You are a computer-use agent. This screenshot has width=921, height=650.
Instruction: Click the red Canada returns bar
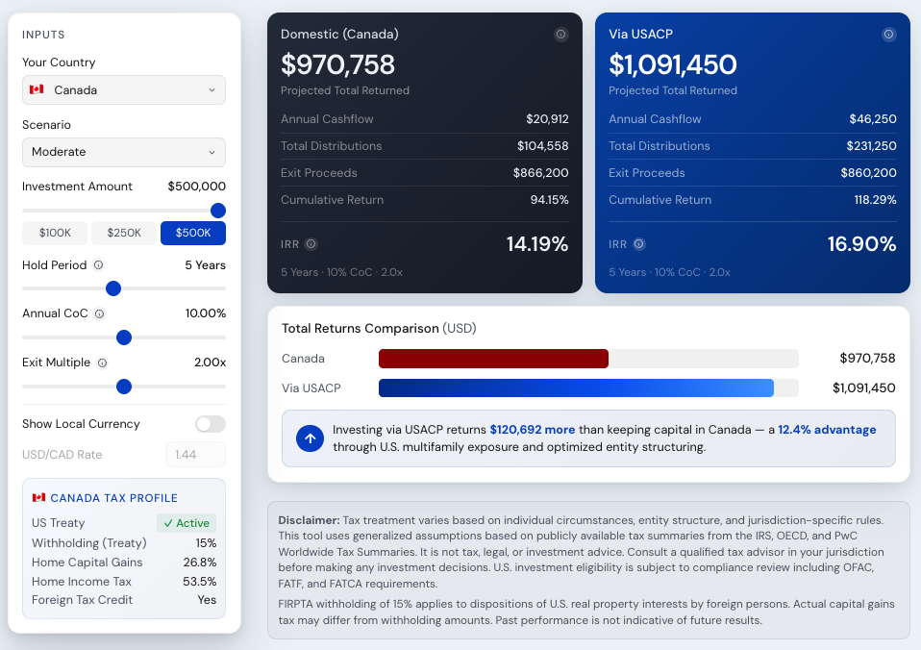click(493, 359)
